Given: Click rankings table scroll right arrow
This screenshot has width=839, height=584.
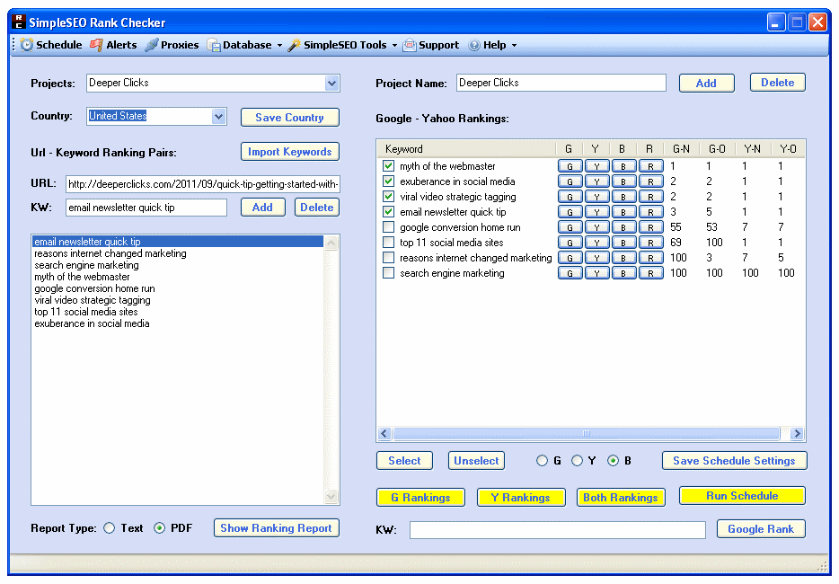Looking at the screenshot, I should [798, 434].
